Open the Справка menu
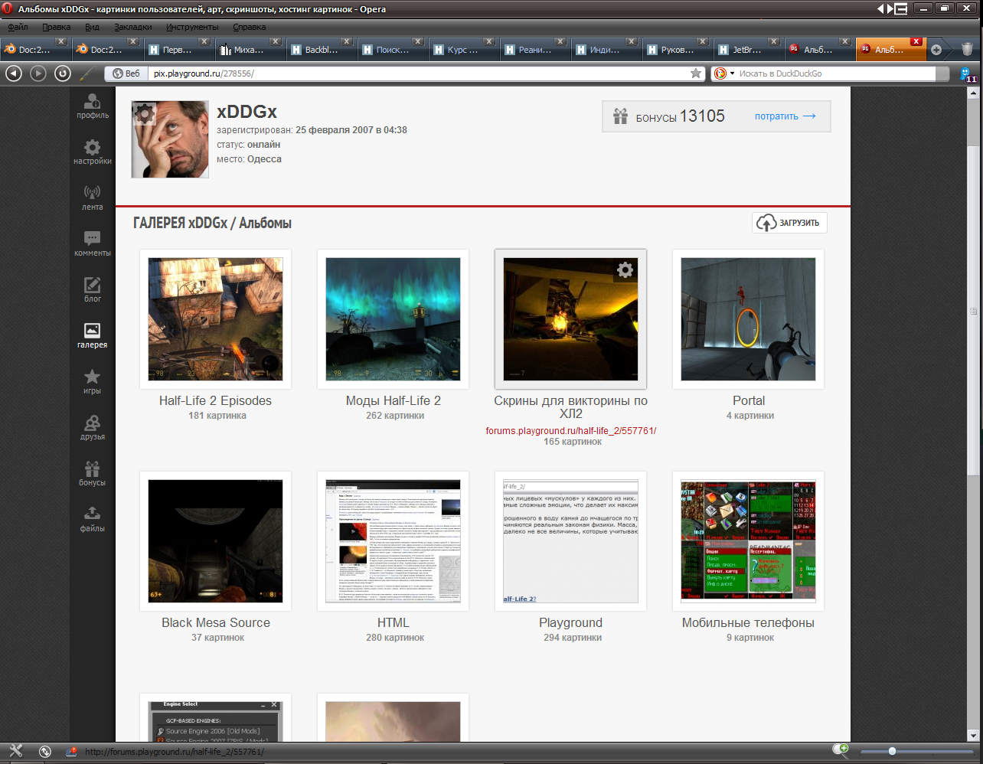The height and width of the screenshot is (764, 983). [250, 27]
